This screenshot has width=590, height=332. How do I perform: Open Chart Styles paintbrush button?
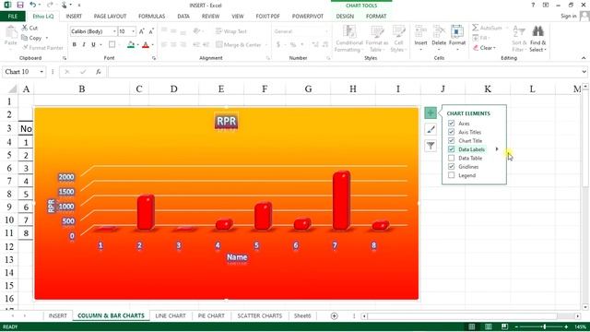pos(431,129)
